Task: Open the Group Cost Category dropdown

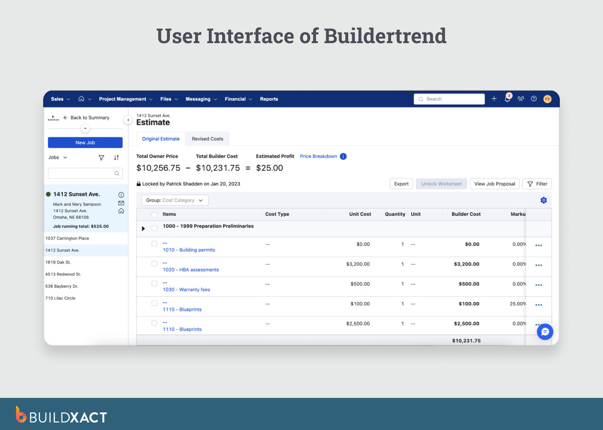Action: pos(174,200)
